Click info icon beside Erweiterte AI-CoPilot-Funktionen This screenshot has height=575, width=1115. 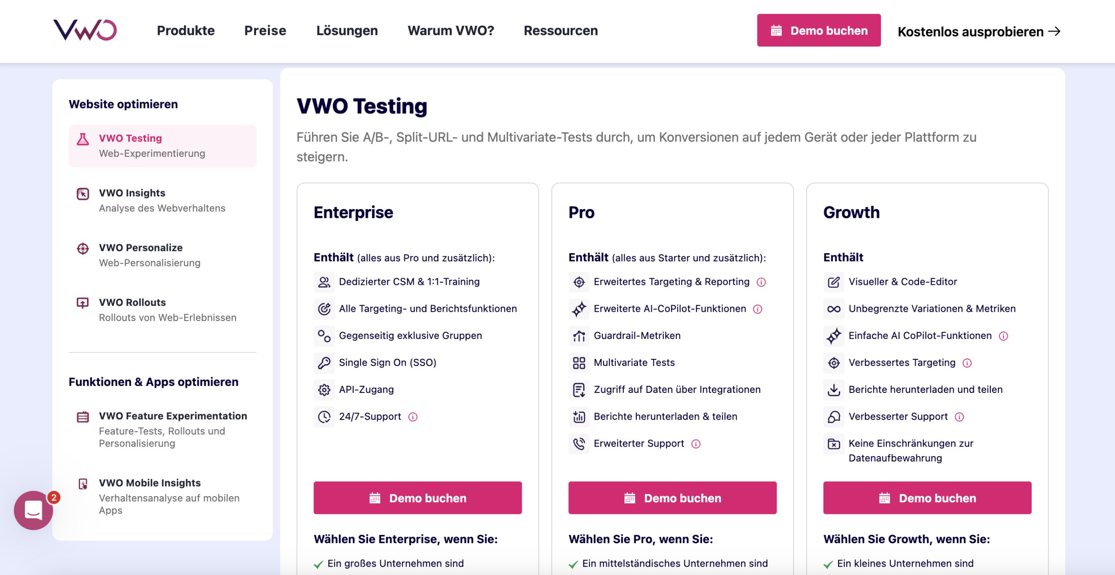(758, 309)
